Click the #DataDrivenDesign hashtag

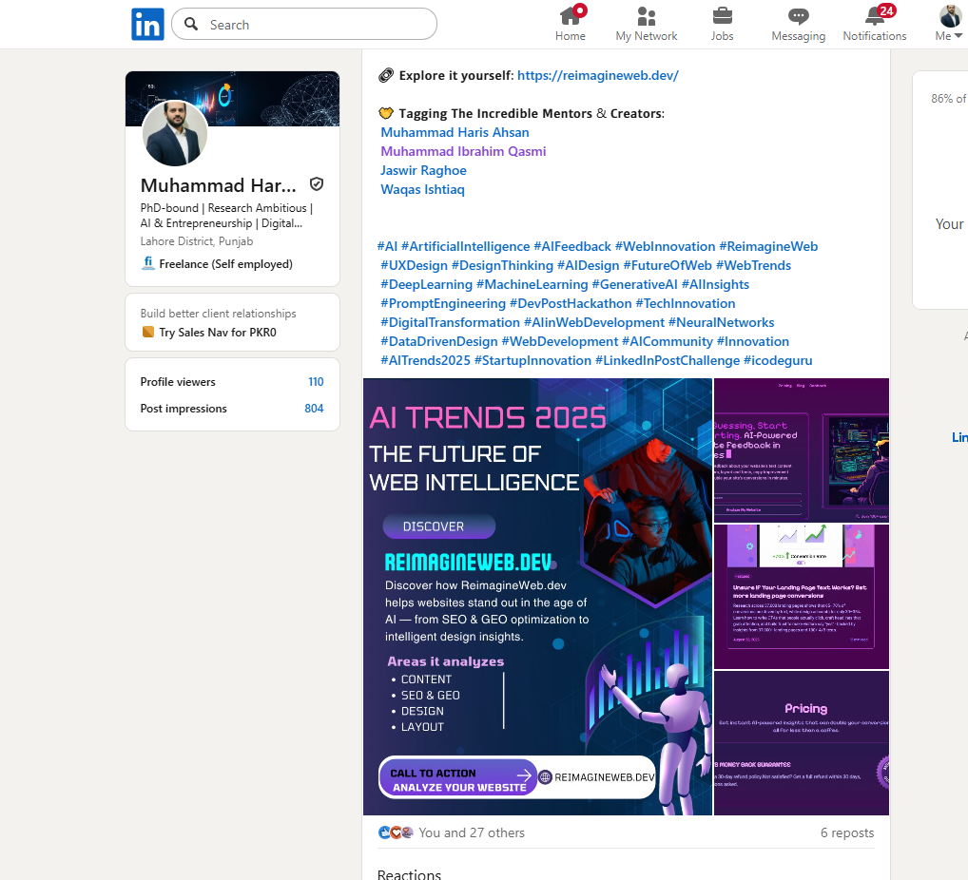point(439,342)
